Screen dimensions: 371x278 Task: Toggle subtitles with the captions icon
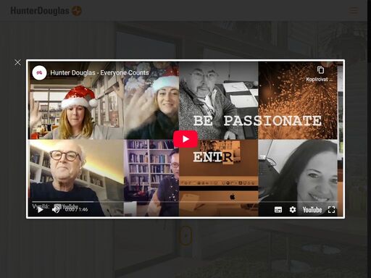point(278,209)
